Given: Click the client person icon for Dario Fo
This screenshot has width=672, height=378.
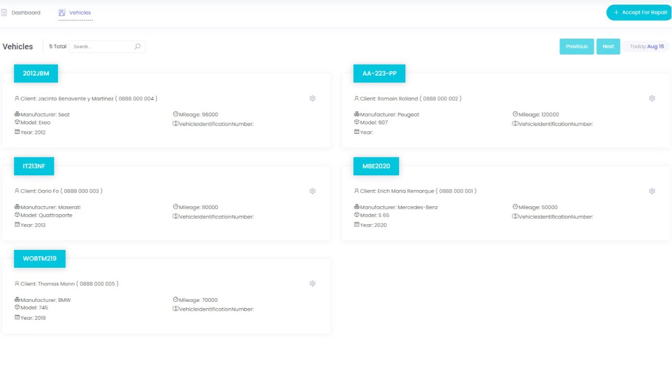Looking at the screenshot, I should coord(17,191).
